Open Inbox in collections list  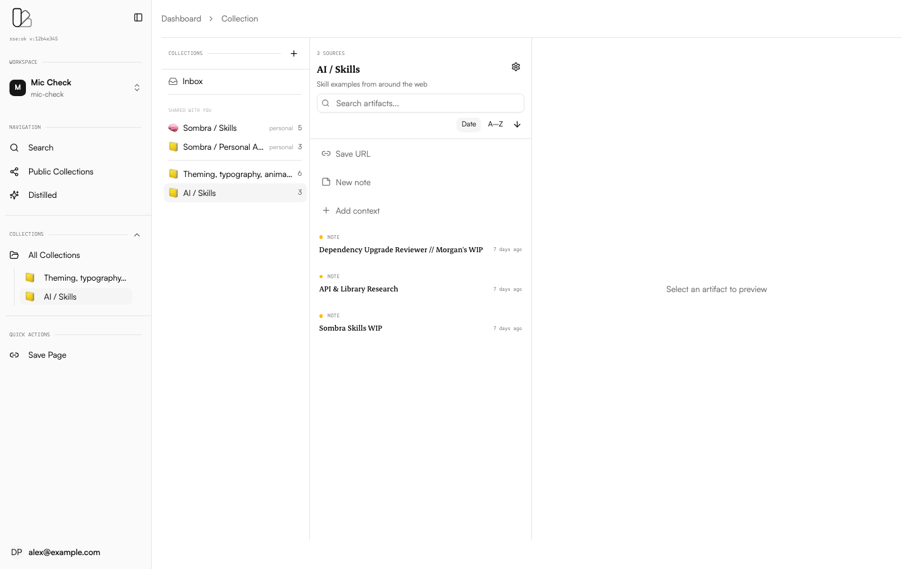coord(192,82)
